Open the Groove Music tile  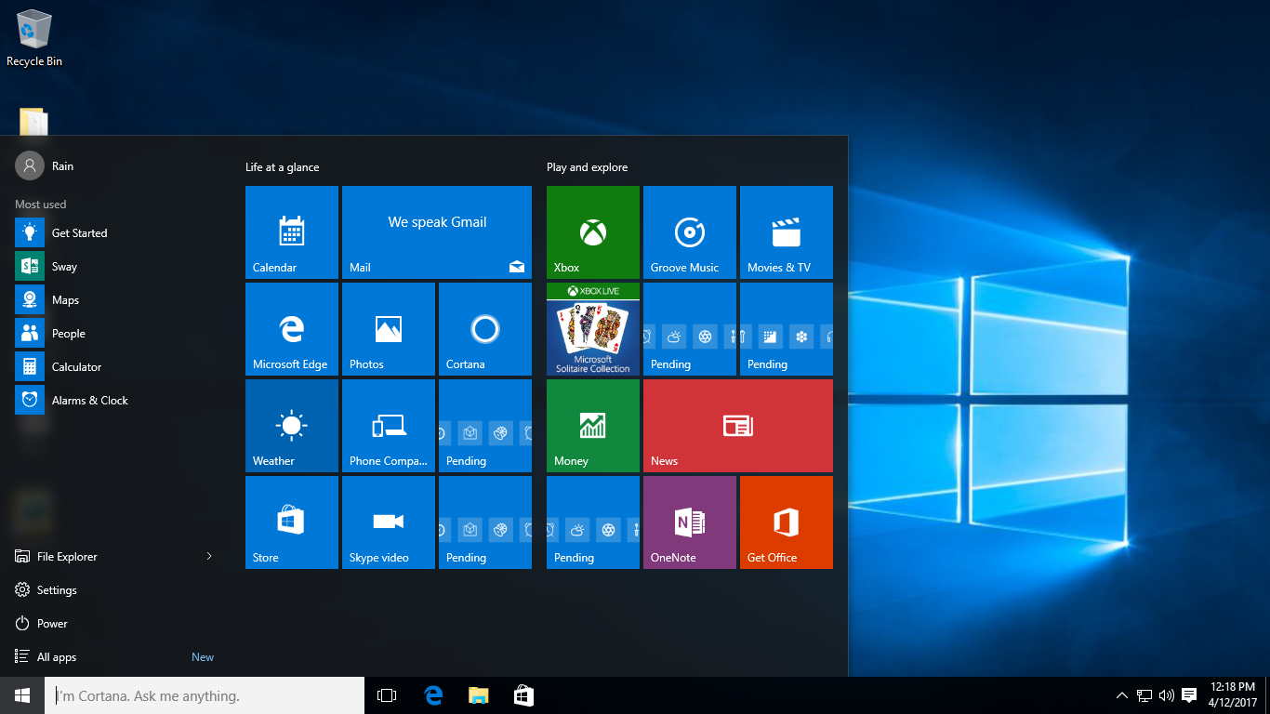tap(690, 232)
